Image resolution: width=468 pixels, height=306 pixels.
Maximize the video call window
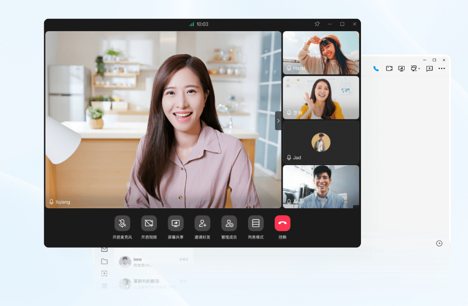(x=342, y=24)
